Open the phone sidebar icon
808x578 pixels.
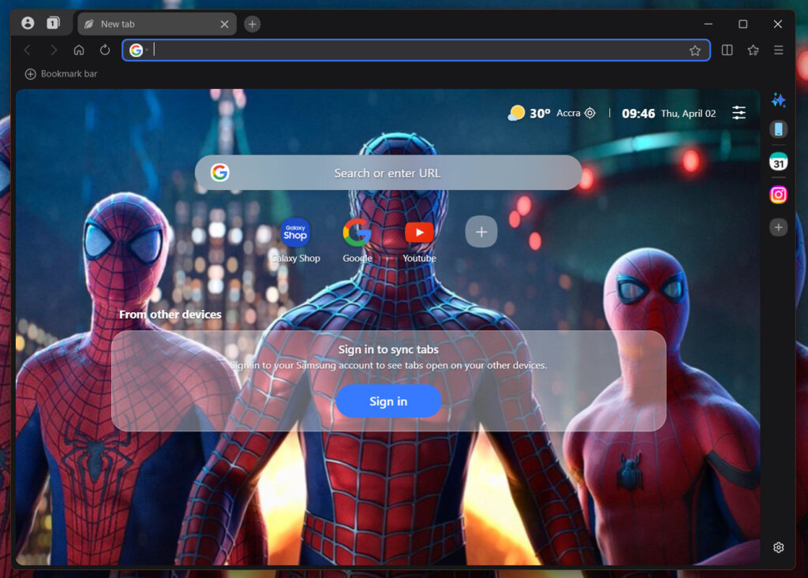(x=778, y=129)
